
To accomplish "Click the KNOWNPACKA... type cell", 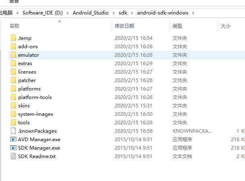I will pyautogui.click(x=192, y=131).
